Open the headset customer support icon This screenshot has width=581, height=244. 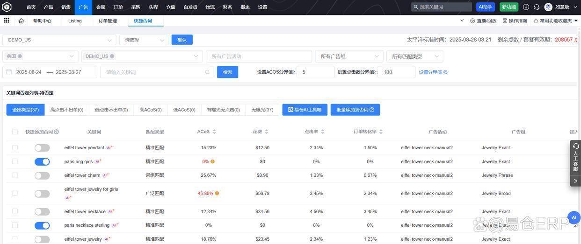(x=536, y=7)
